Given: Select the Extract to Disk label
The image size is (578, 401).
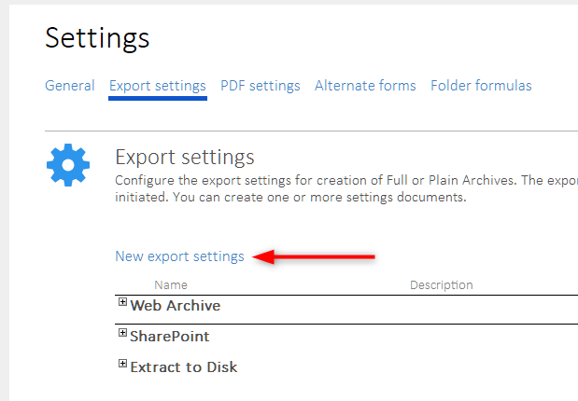Looking at the screenshot, I should pyautogui.click(x=184, y=366).
